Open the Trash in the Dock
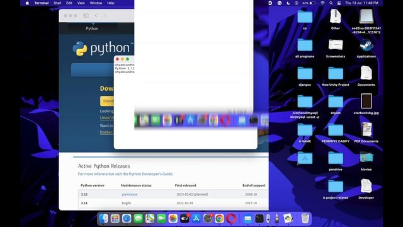 (x=305, y=219)
